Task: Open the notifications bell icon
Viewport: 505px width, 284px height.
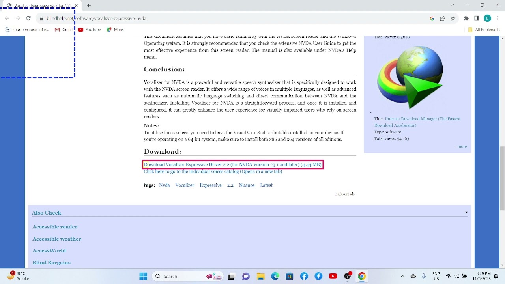Action: coord(497,276)
